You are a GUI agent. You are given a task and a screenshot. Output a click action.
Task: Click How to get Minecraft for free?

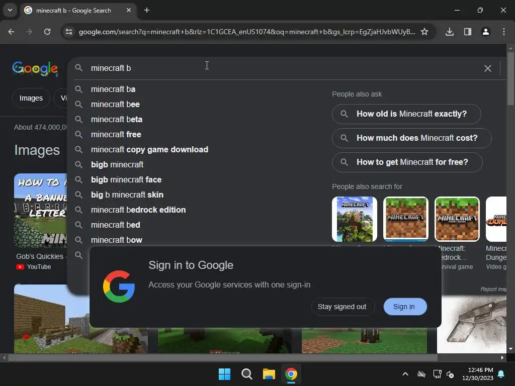click(407, 162)
